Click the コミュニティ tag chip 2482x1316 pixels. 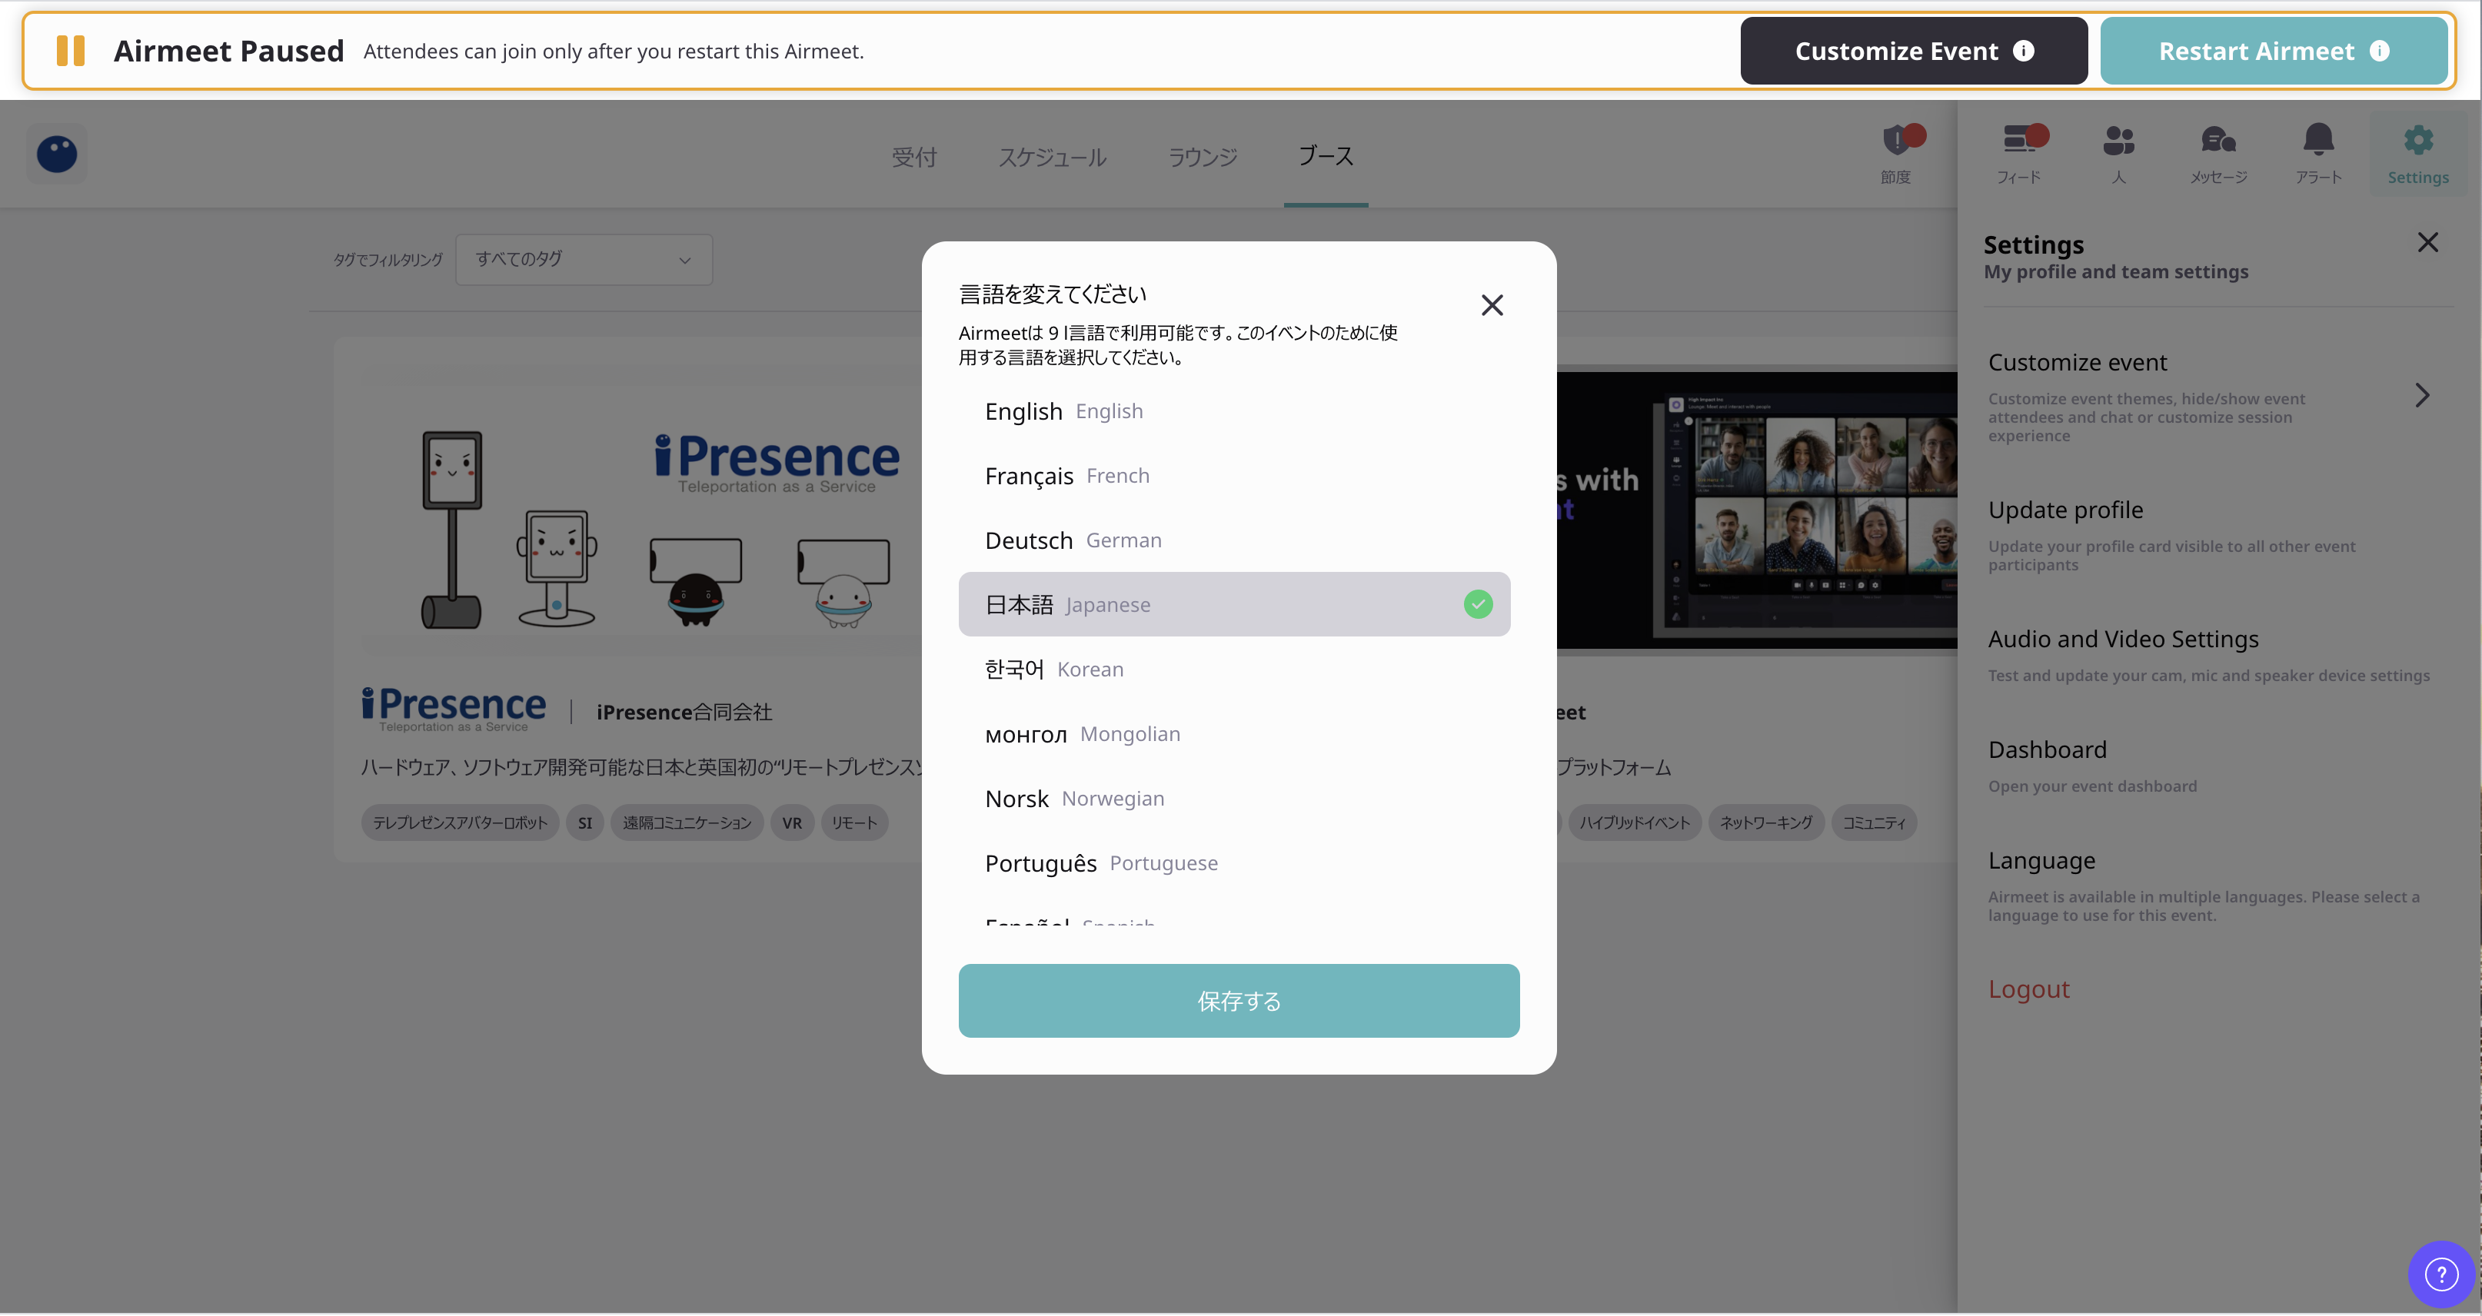[x=1874, y=822]
